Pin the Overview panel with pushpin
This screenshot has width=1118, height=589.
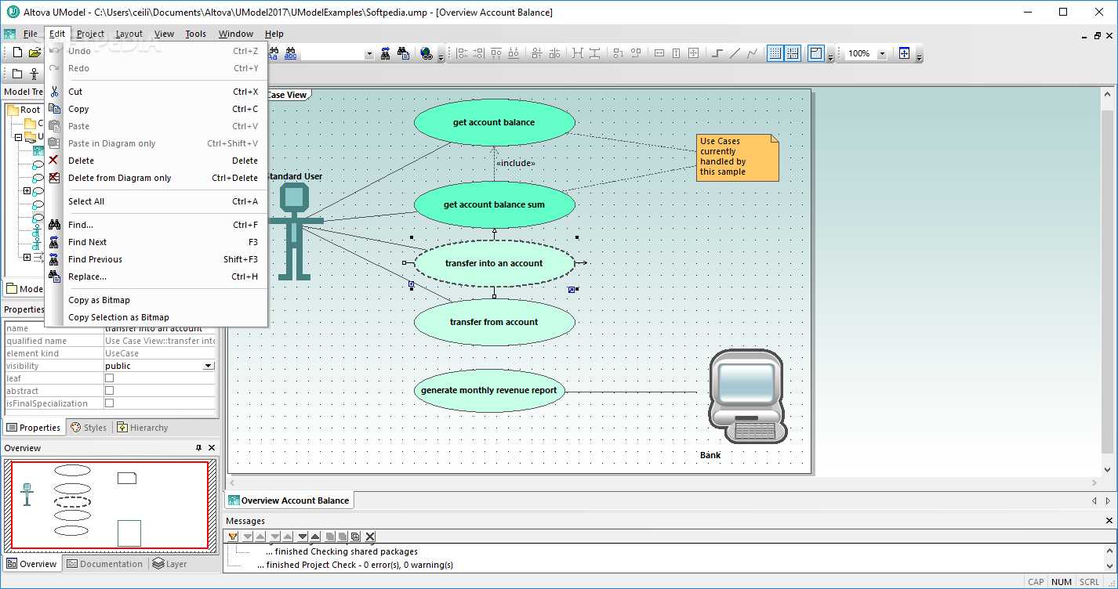[x=198, y=448]
